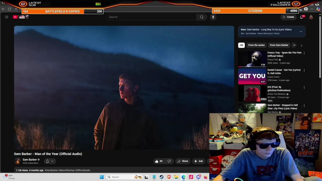Click "Fresco Trey - Spare Me The Pain" title
This screenshot has width=322, height=181.
(x=284, y=54)
